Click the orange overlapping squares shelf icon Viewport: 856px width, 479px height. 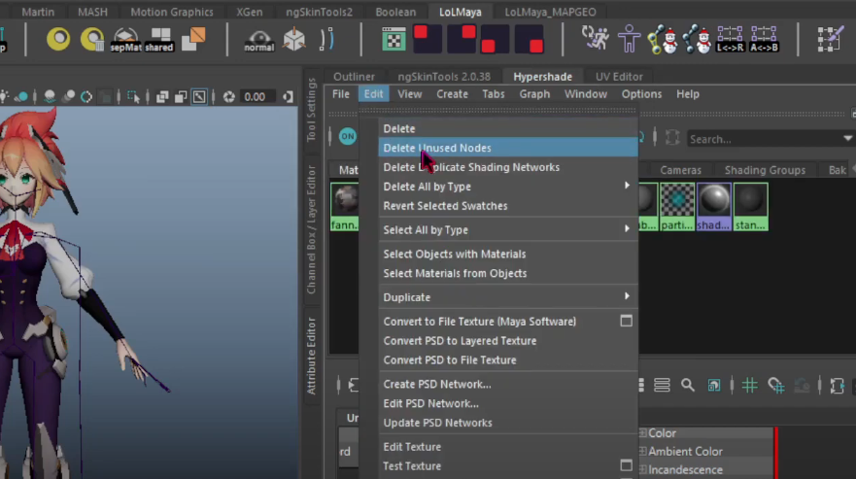point(193,39)
